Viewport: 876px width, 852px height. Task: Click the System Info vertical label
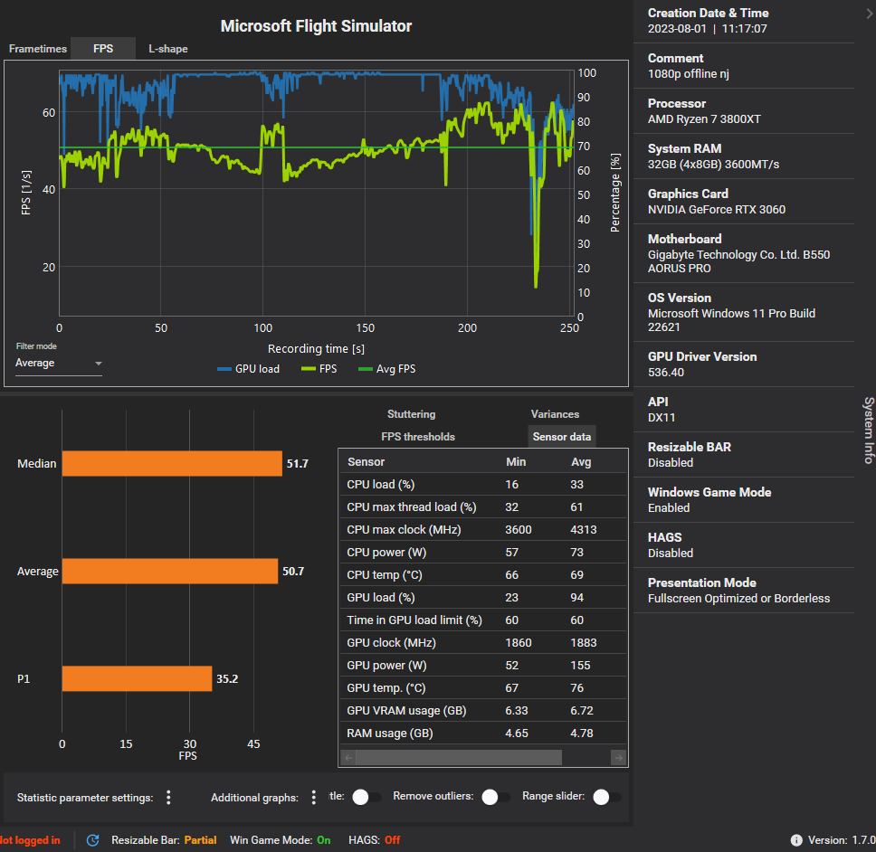tap(869, 430)
